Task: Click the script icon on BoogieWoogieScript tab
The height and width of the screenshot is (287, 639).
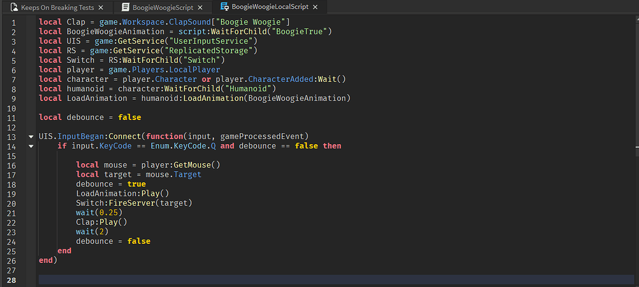Action: pyautogui.click(x=126, y=7)
